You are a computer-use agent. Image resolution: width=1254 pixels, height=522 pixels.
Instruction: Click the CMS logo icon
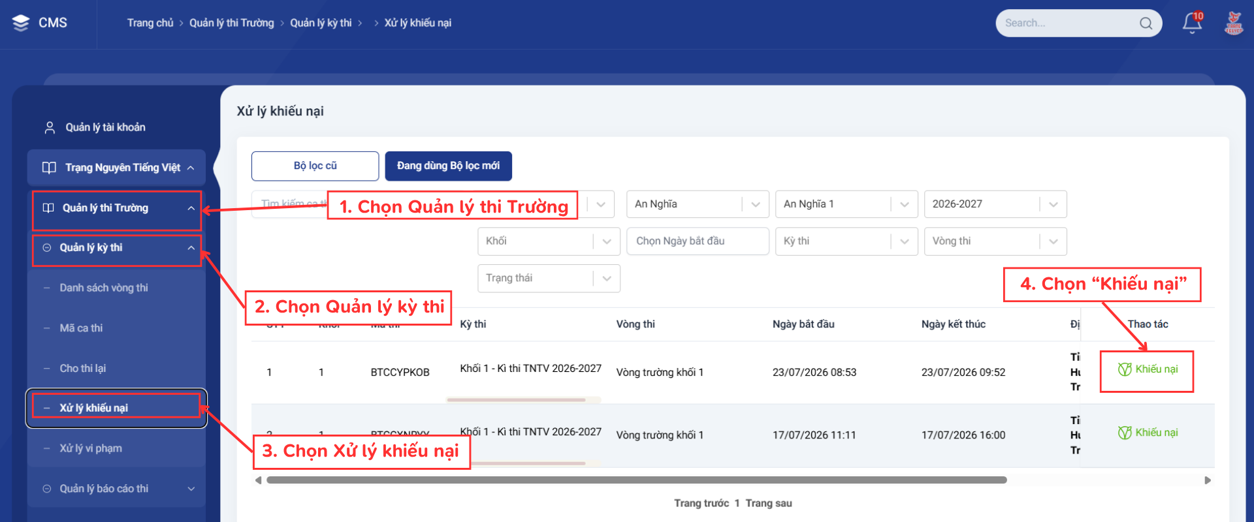click(21, 23)
